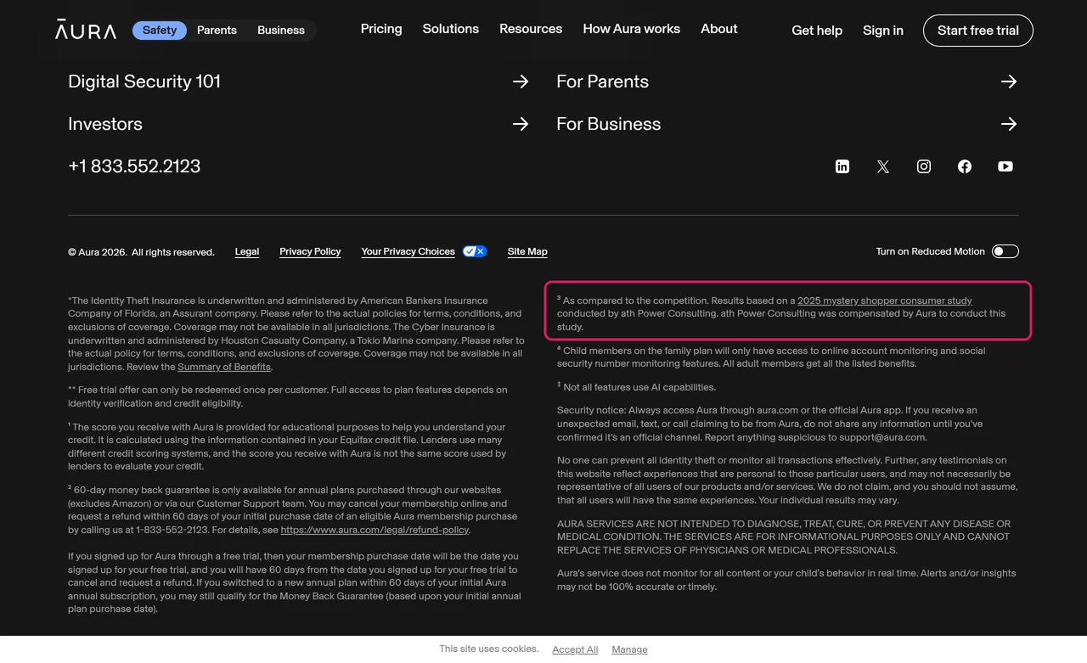Open Aura's Instagram icon

click(x=924, y=166)
